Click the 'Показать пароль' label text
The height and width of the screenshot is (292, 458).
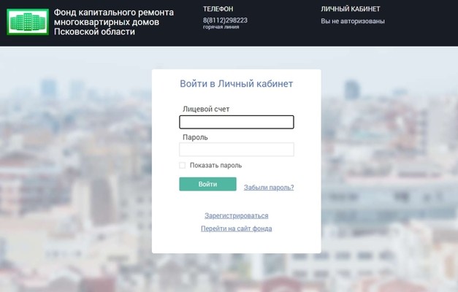coord(215,166)
